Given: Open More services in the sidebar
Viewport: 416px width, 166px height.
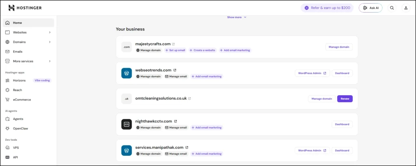Looking at the screenshot, I should tap(28, 61).
